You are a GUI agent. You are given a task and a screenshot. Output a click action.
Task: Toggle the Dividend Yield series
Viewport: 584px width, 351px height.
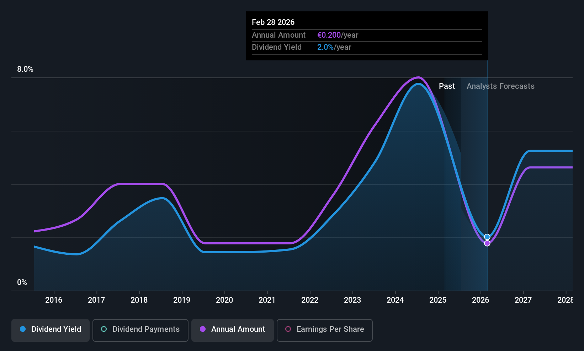[51, 330]
